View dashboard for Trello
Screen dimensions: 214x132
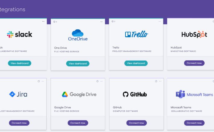(136, 63)
